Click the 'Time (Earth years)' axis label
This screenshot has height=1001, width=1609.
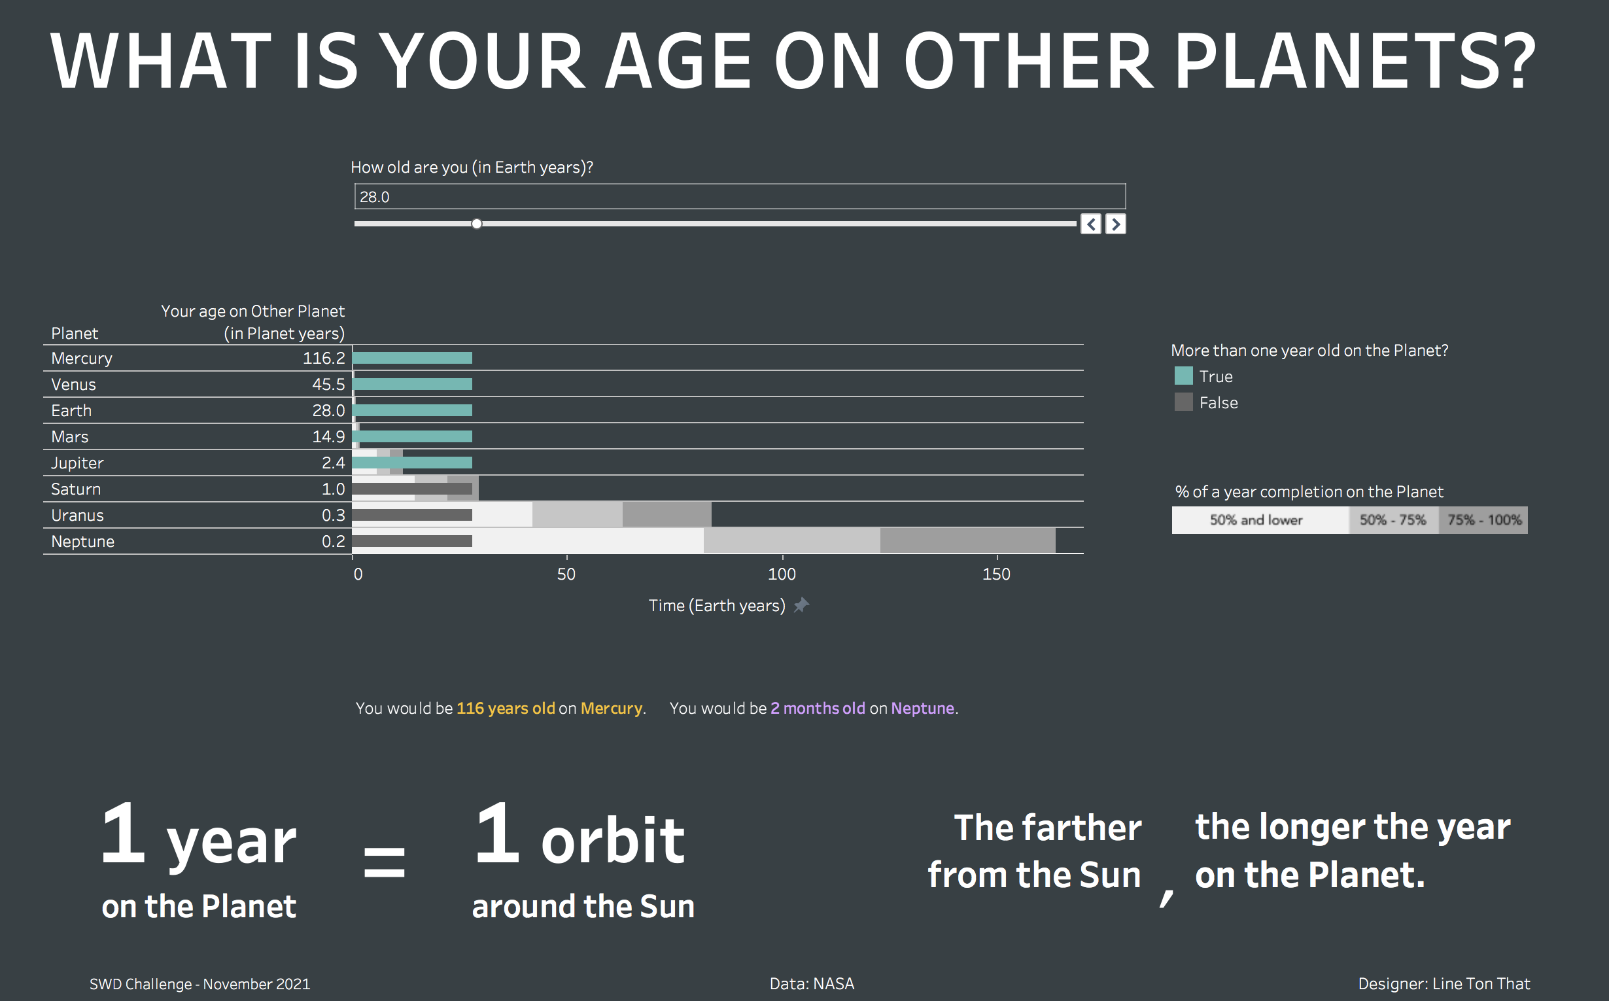click(717, 605)
